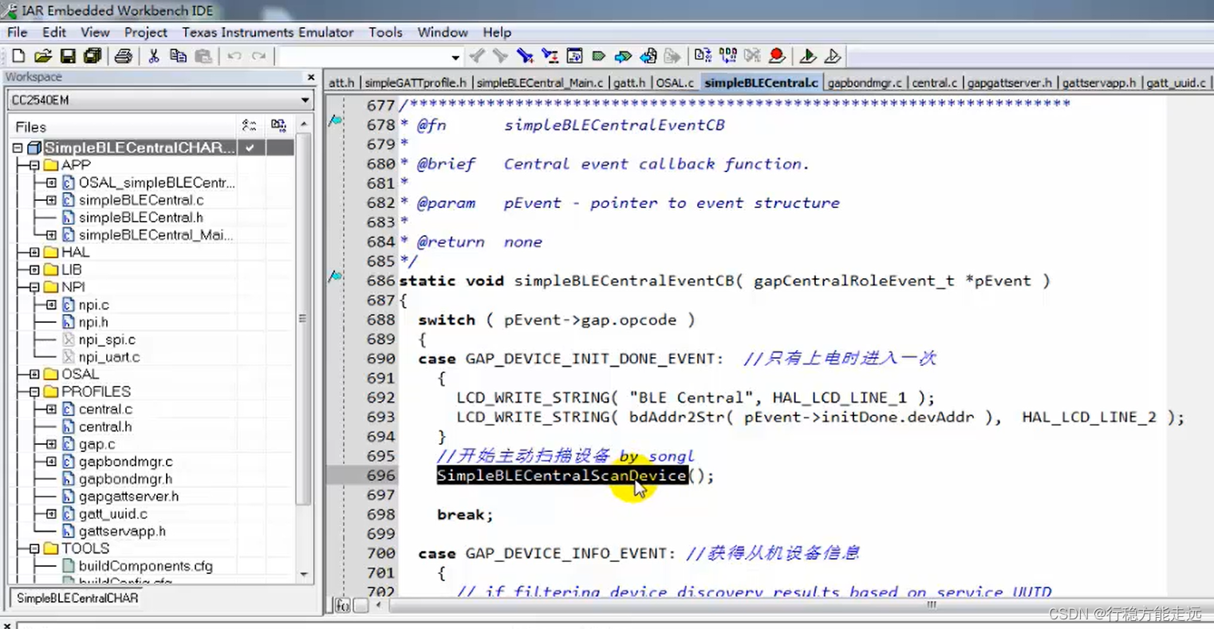Viewport: 1214px width, 629px height.
Task: Redo the edit via toolbar arrow
Action: pos(258,56)
